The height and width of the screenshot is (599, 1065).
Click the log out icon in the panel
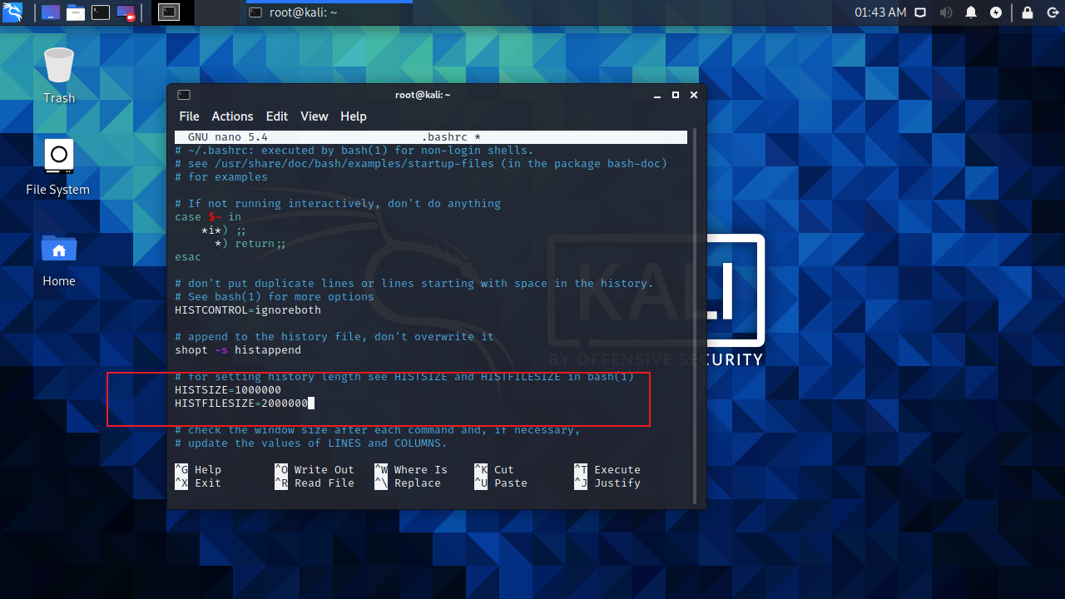coord(1052,12)
